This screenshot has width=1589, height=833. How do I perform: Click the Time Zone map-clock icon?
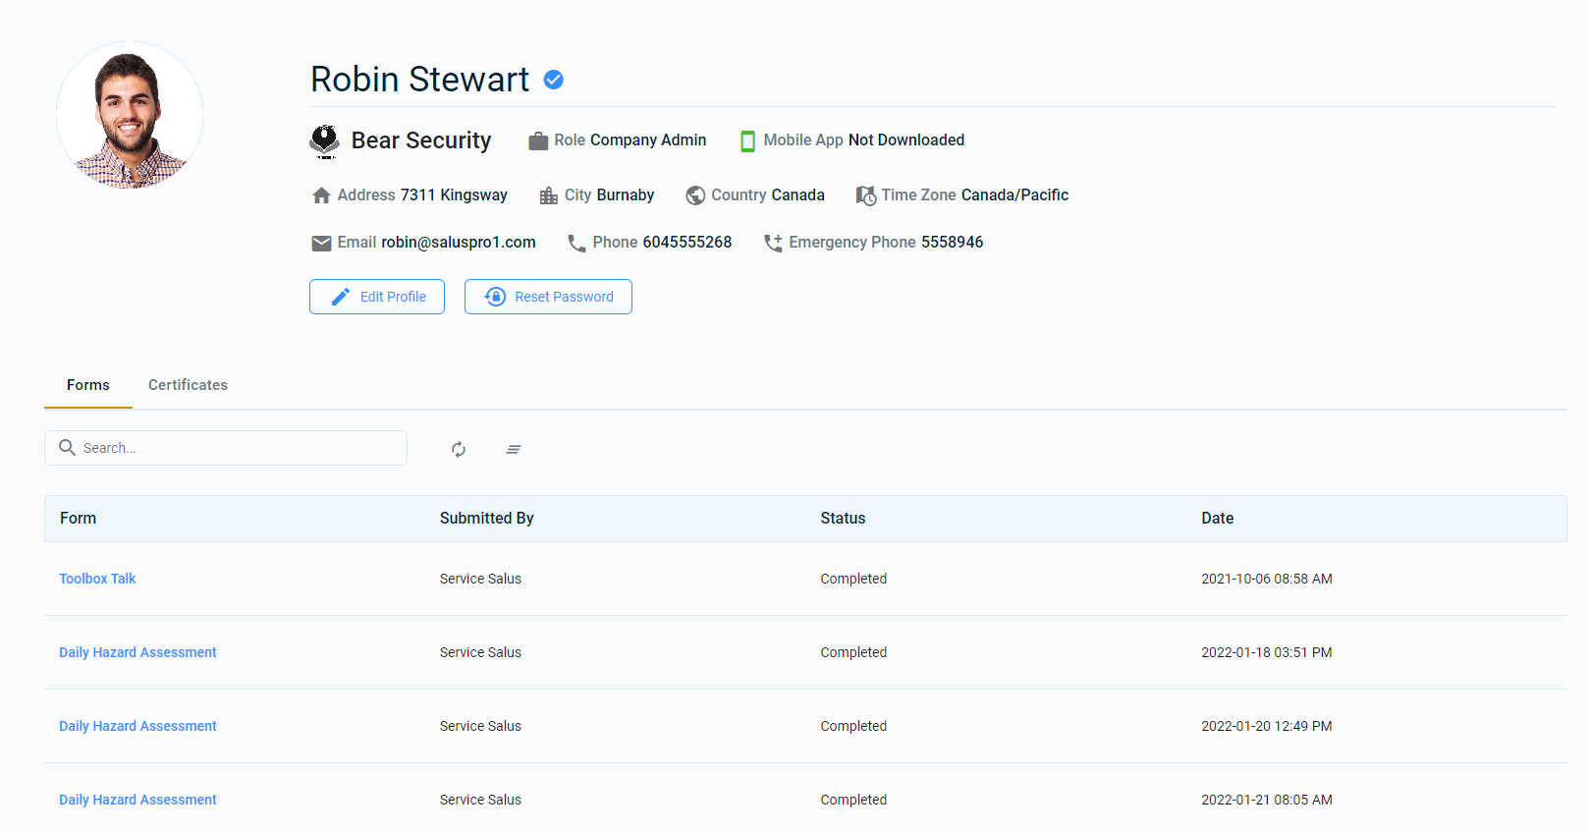tap(865, 195)
